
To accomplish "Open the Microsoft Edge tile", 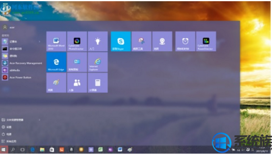I will coord(56,62).
